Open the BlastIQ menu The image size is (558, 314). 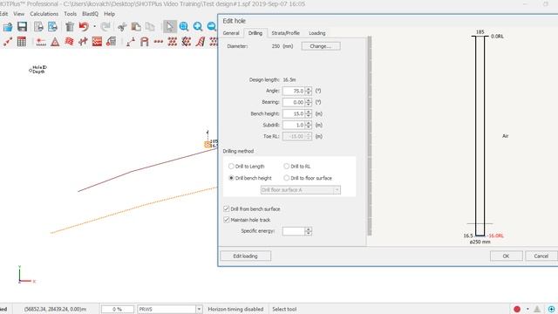[90, 14]
